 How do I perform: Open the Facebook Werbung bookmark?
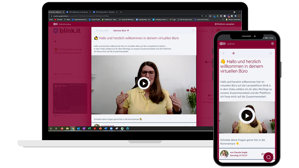pyautogui.click(x=127, y=19)
